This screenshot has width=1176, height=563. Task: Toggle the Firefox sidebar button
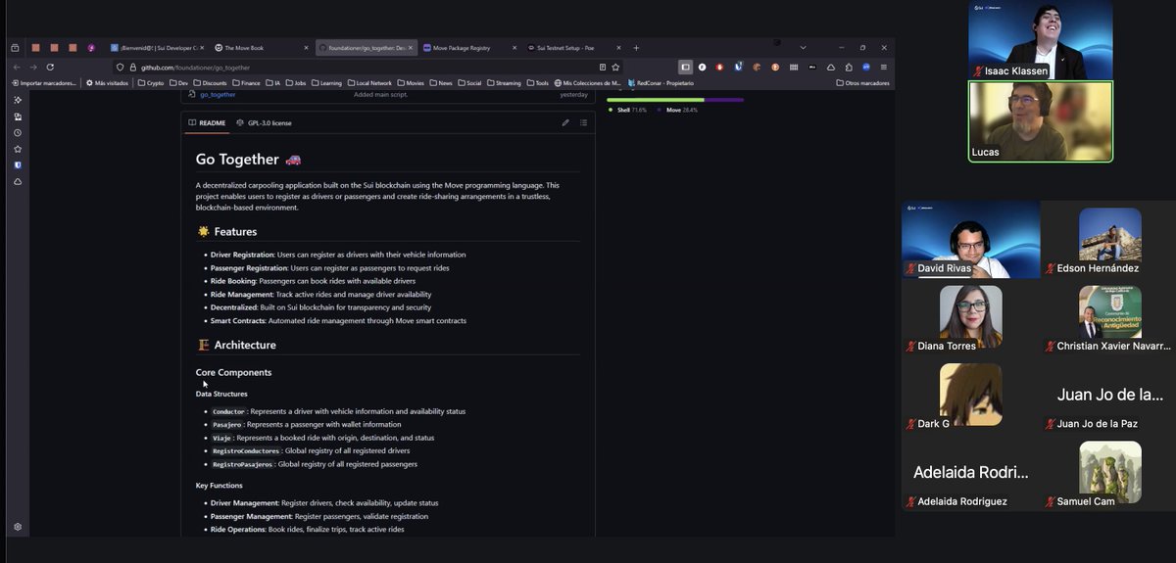click(686, 67)
